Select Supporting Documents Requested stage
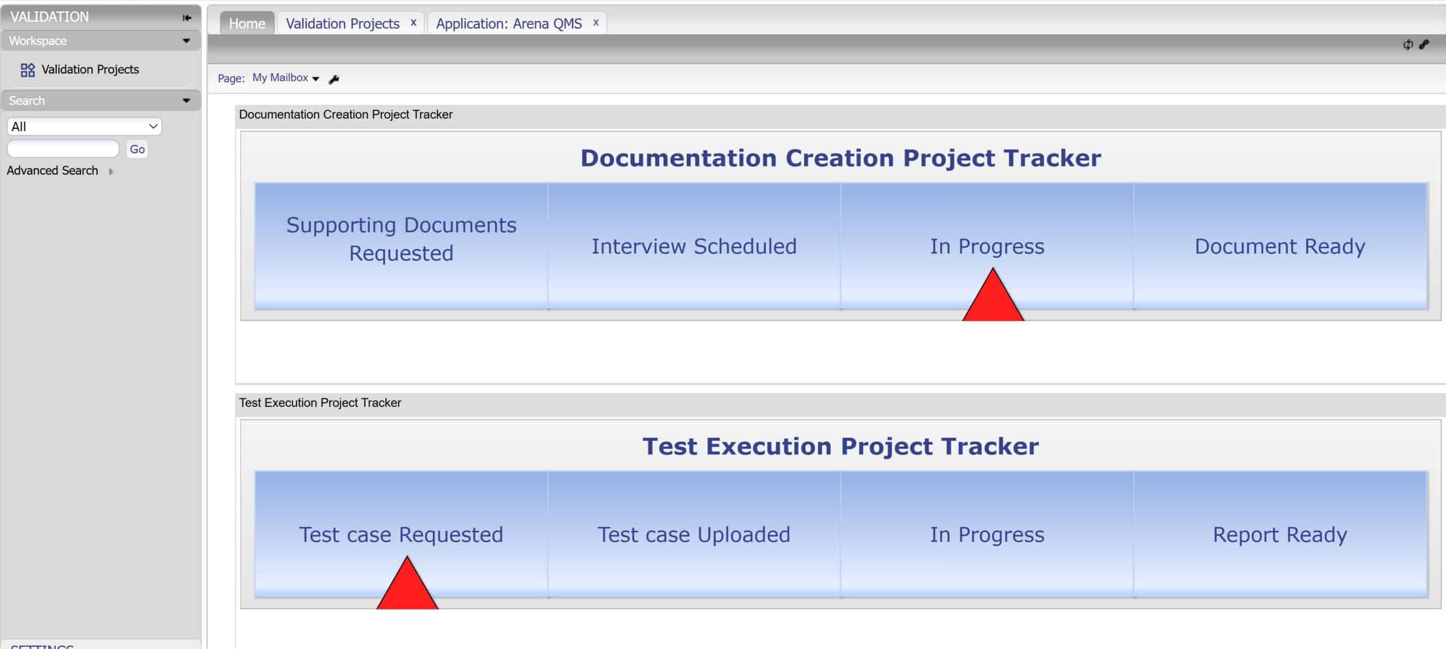 401,246
